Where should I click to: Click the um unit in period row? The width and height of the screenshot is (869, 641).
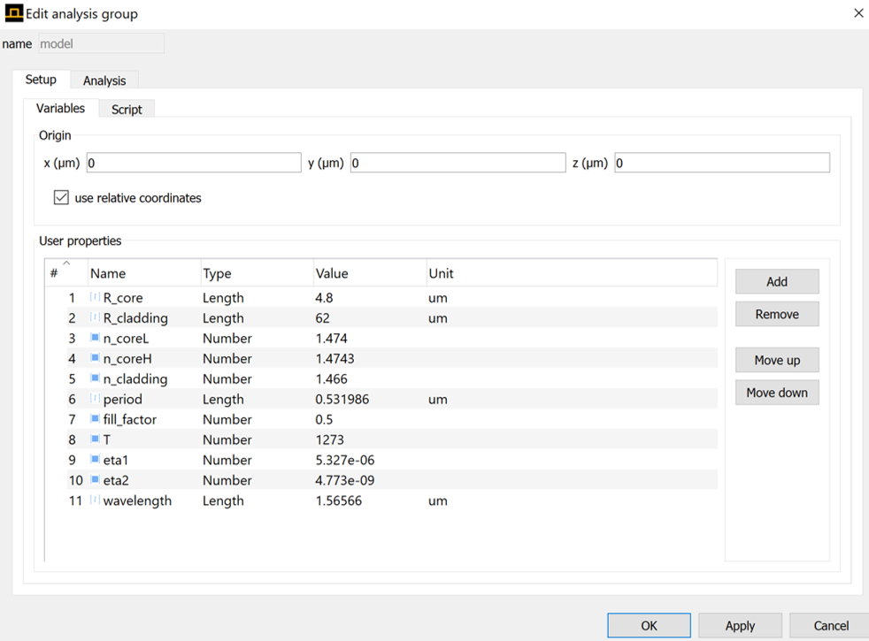click(x=438, y=399)
